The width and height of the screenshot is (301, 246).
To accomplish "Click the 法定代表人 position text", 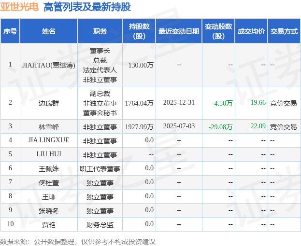I will point(100,70).
